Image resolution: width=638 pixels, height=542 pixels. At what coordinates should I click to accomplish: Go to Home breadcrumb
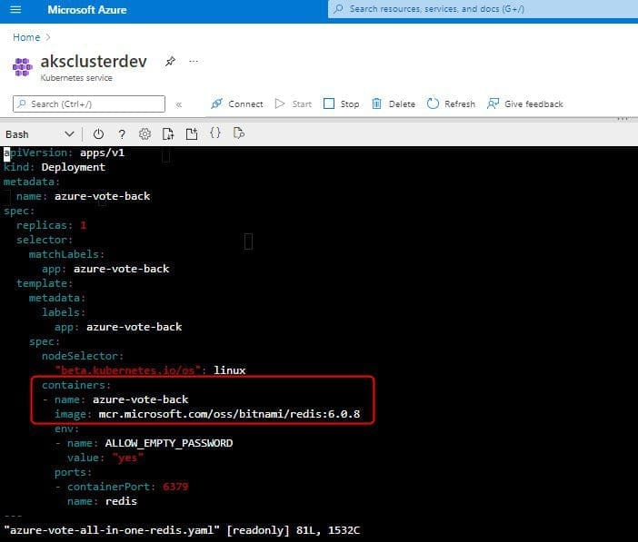click(x=26, y=37)
